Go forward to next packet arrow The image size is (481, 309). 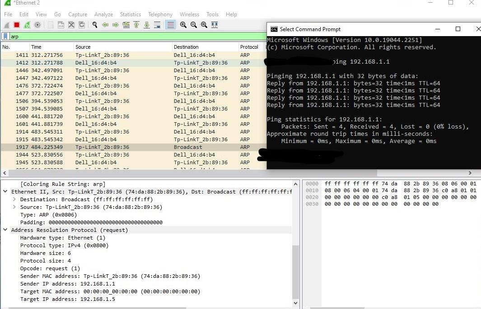click(115, 25)
